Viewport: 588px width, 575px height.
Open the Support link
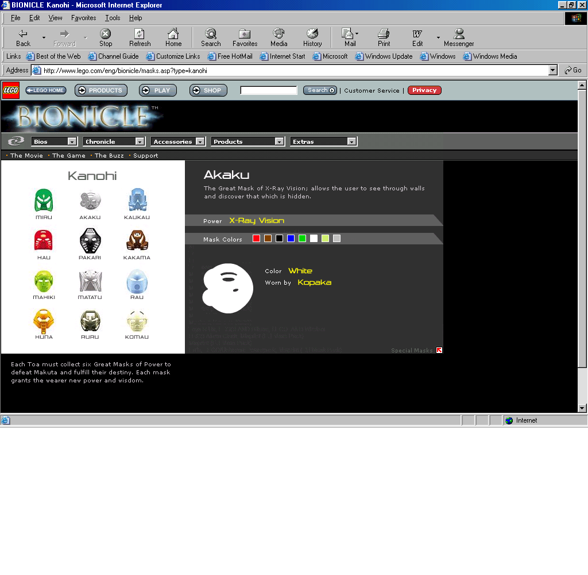coord(145,155)
